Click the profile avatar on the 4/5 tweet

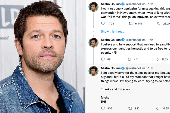point(93,42)
